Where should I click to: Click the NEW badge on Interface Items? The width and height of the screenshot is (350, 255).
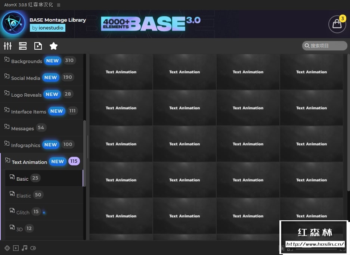57,111
